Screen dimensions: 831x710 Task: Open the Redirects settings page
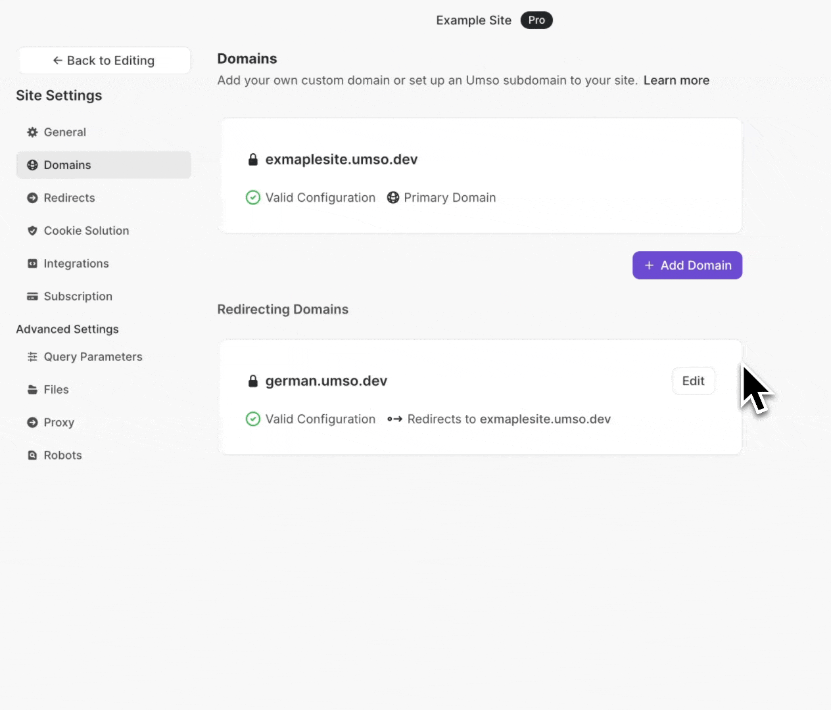[69, 198]
